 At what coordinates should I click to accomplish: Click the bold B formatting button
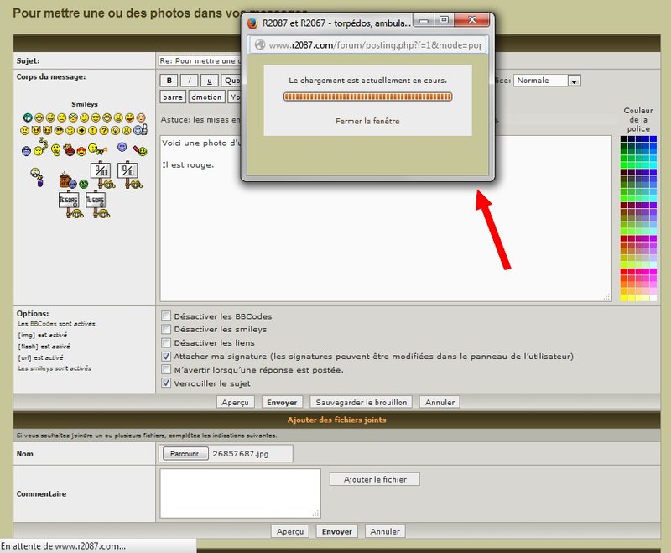170,81
